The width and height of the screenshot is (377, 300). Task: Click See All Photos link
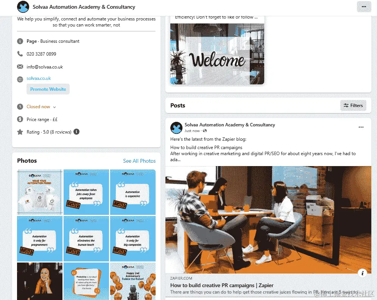click(139, 161)
